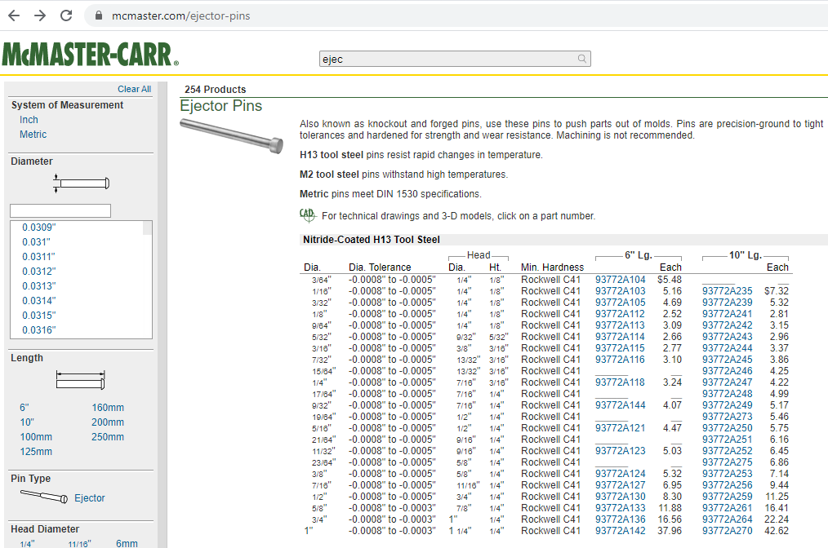Screen dimensions: 828x548
Task: View site security via the lock icon
Action: [98, 15]
